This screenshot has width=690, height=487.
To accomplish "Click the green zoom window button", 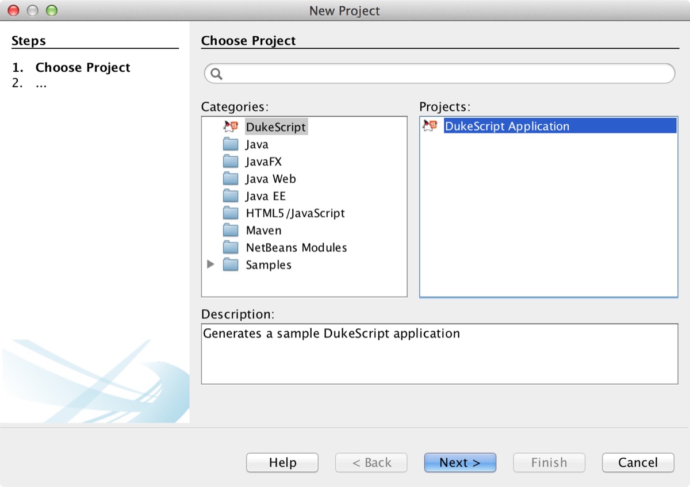I will pos(52,10).
